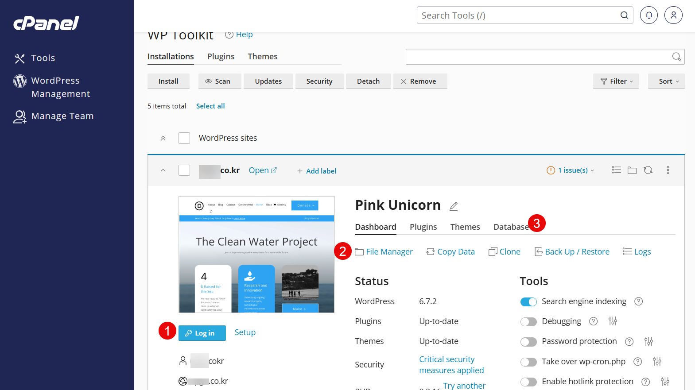Open the site's Plugins tab
Viewport: 695px width, 390px height.
tap(423, 227)
